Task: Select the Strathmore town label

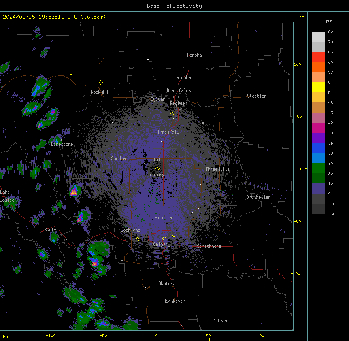Action: 209,246
